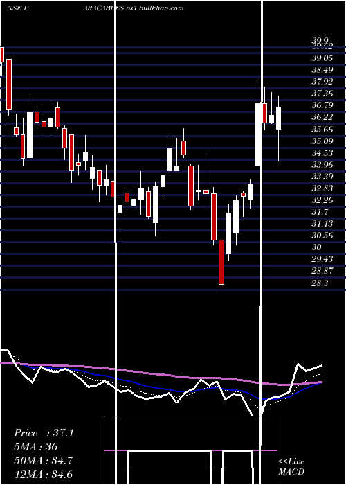Select the 33.39 price axis label
Image resolution: width=346 pixels, height=485 pixels.
pyautogui.click(x=322, y=176)
